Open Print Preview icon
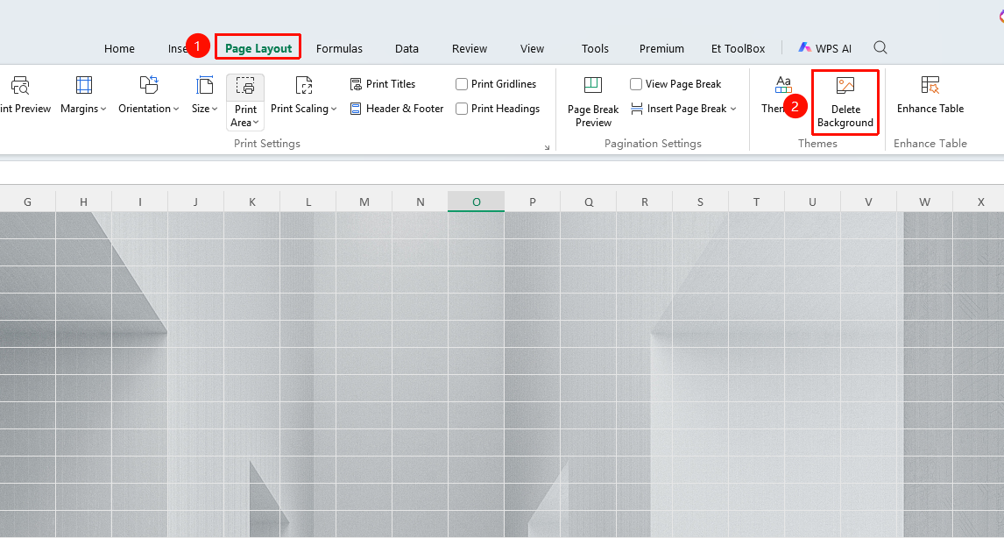The height and width of the screenshot is (538, 1004). click(x=20, y=85)
